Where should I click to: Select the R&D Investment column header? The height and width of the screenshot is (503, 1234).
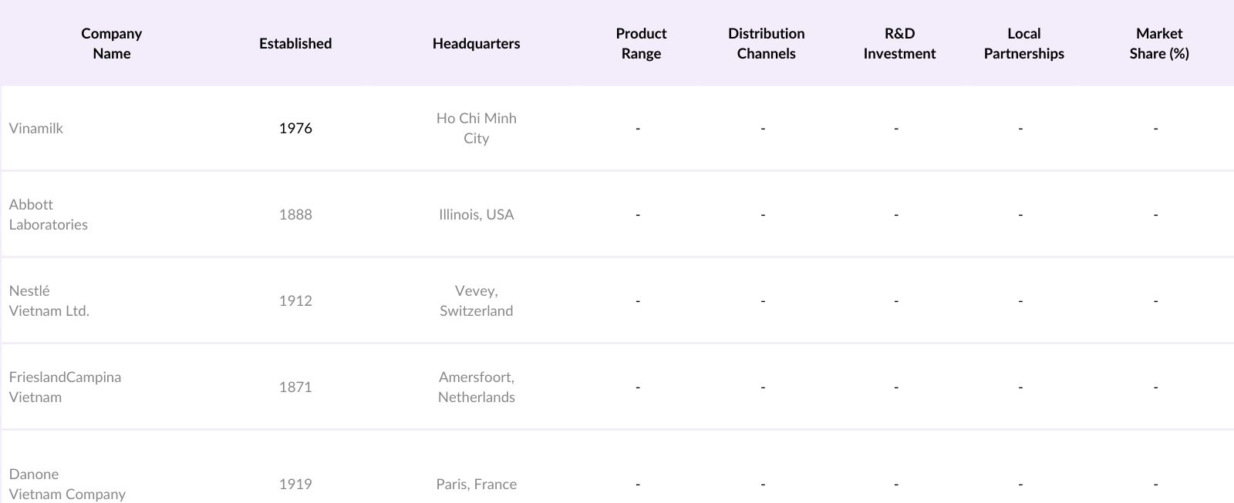[x=899, y=43]
